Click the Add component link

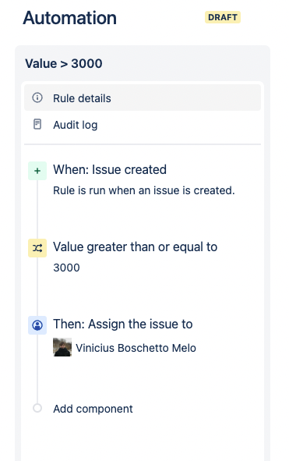point(93,409)
